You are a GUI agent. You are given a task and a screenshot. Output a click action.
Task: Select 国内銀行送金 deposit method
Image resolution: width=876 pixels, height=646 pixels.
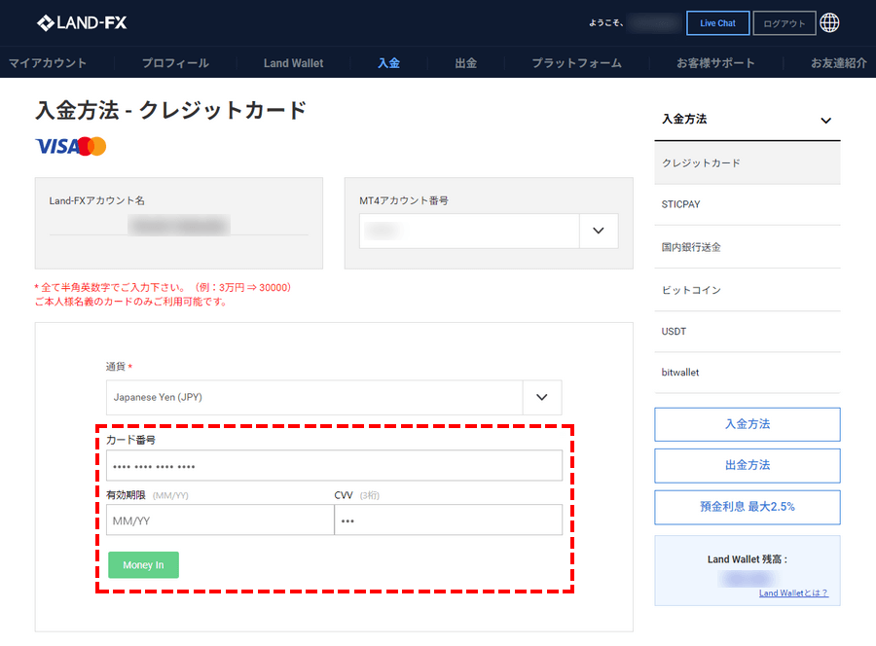pyautogui.click(x=747, y=247)
